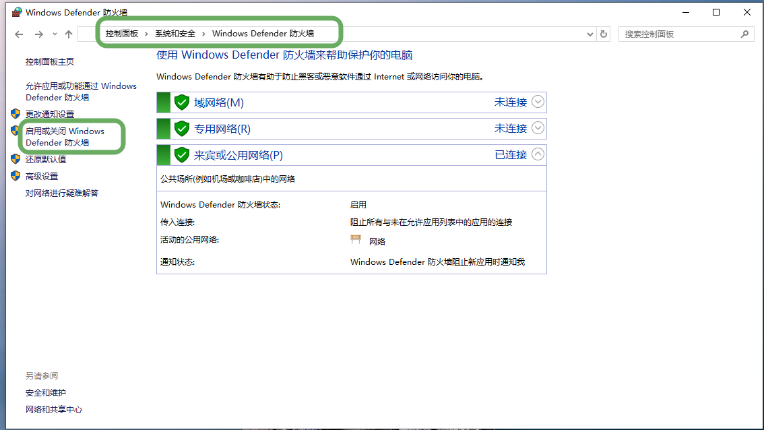This screenshot has width=764, height=430.
Task: Open the address bar history dropdown
Action: click(x=590, y=34)
